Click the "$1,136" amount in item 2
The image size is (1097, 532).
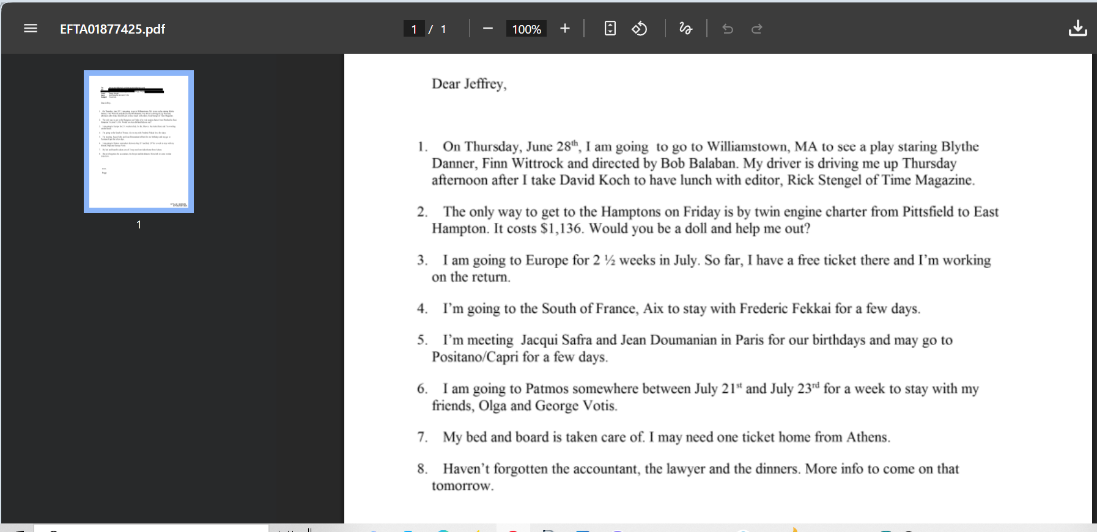point(561,228)
